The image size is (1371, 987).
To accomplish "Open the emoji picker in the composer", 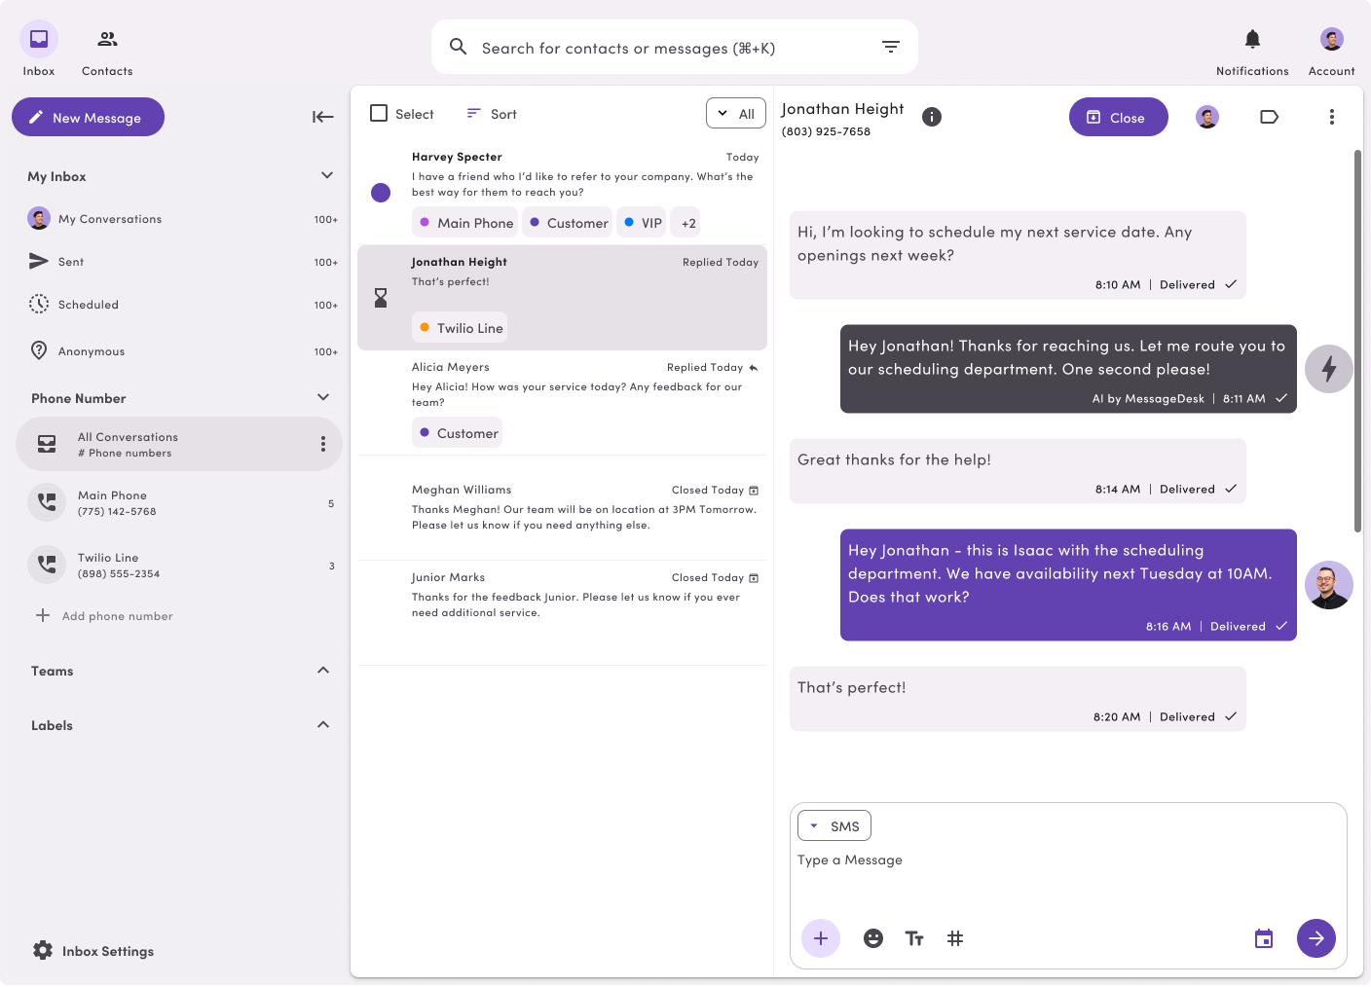I will (x=872, y=938).
